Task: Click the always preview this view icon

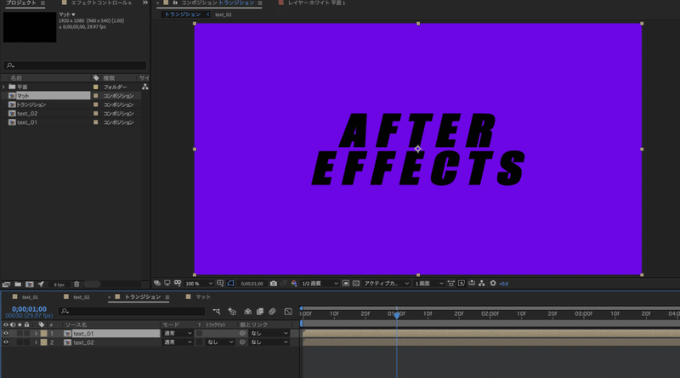Action: pyautogui.click(x=157, y=284)
